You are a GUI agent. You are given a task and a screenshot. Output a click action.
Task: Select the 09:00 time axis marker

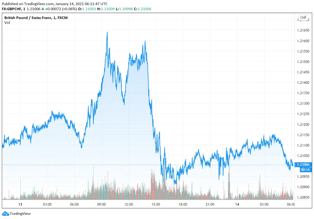(102, 204)
